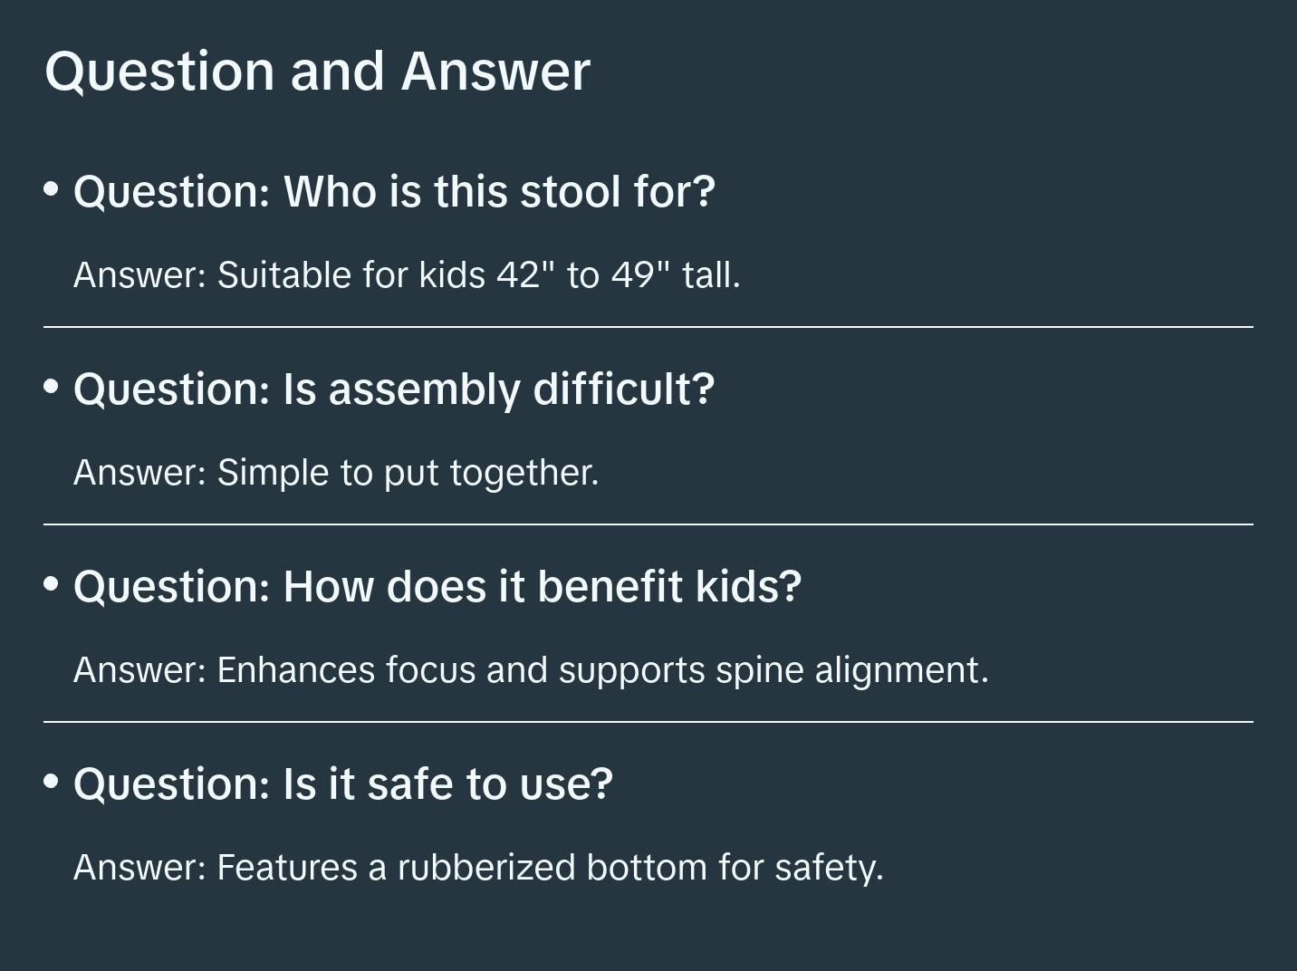Select the "Simple to put together." answer
1297x971 pixels.
coord(336,473)
